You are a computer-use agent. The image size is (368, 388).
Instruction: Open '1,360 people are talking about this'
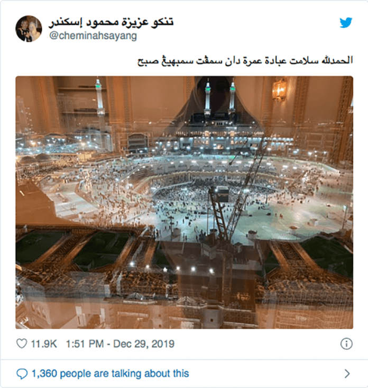tap(110, 373)
